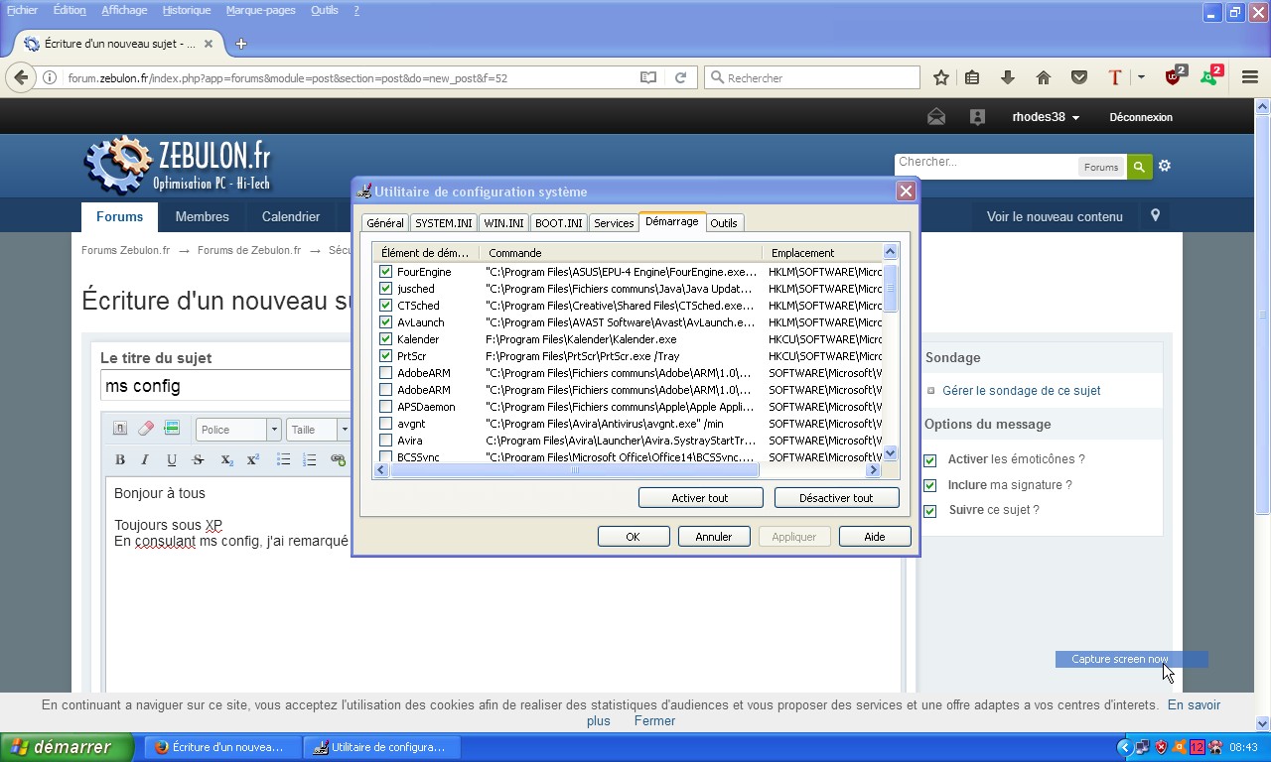Toggle the editor mode switch icon

click(x=119, y=429)
